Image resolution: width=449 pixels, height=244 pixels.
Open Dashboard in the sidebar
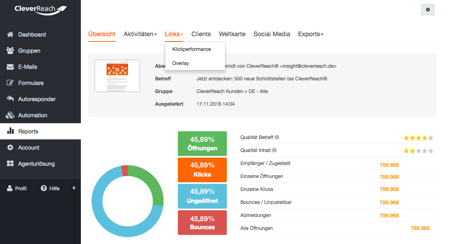40,34
